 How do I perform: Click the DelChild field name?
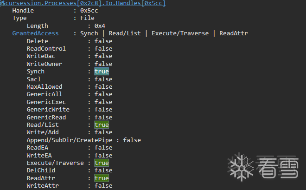[40, 170]
